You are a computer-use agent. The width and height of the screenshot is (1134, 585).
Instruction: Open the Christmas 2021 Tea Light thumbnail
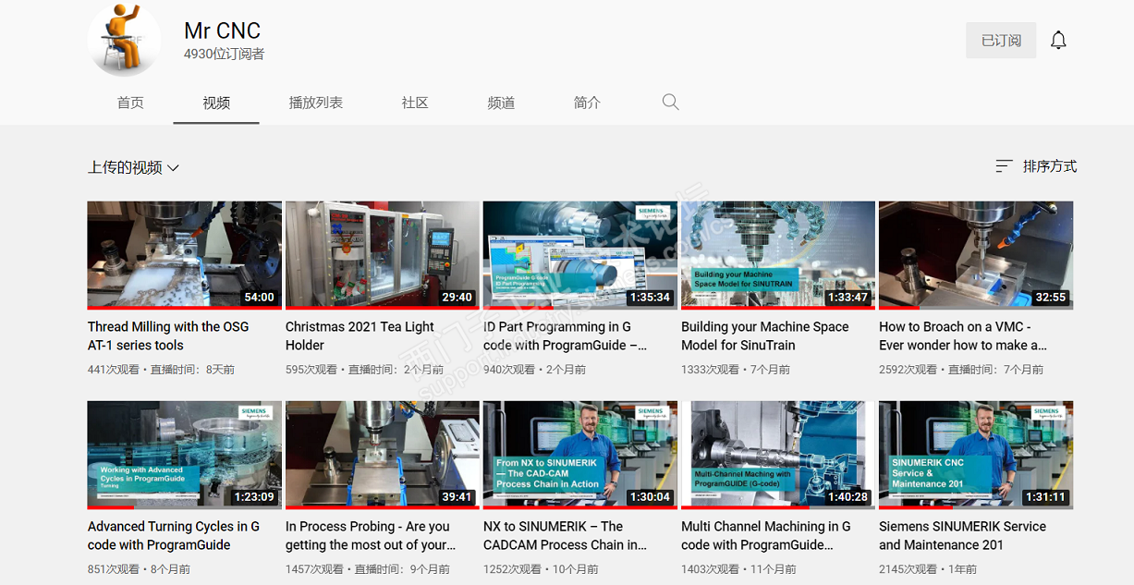(x=383, y=255)
